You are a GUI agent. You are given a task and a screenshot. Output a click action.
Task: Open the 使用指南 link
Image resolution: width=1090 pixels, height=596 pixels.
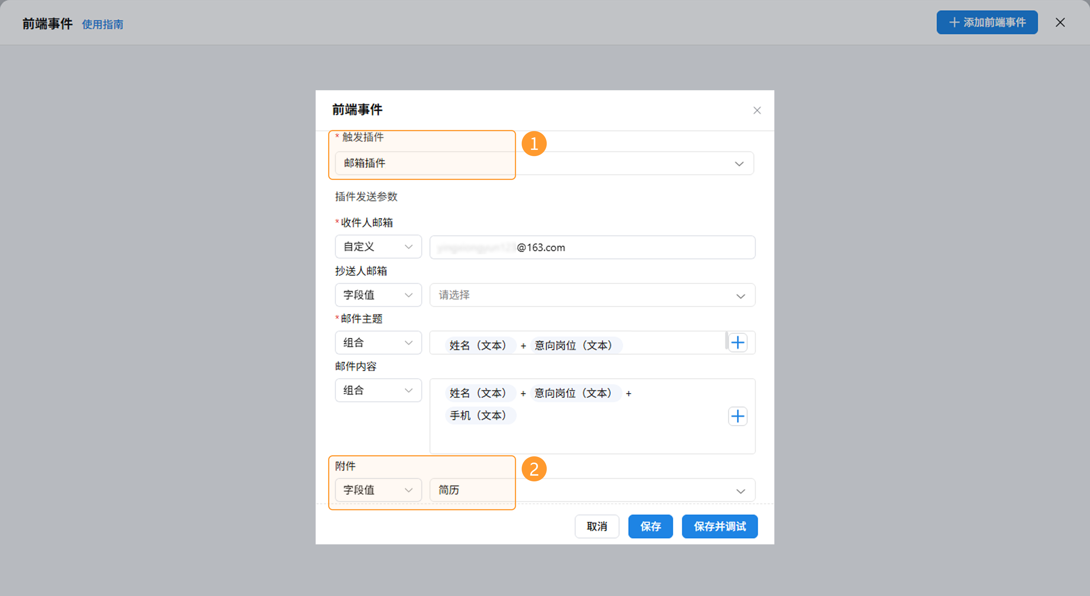[x=102, y=24]
